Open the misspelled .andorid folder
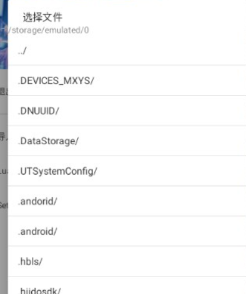This screenshot has height=294, width=246. [x=127, y=201]
